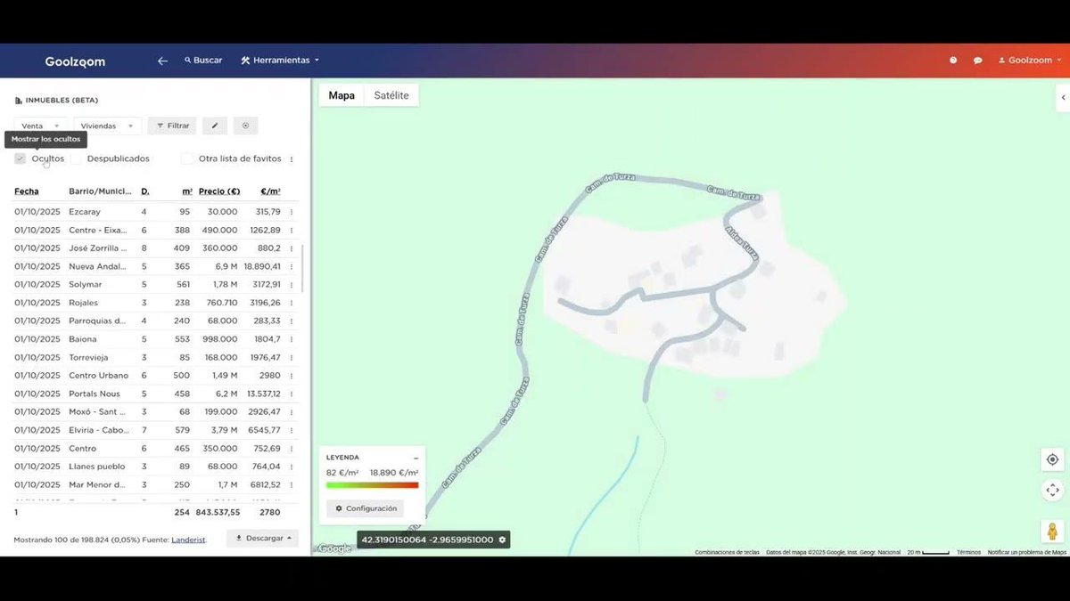Open the Viviendas property type dropdown
1070x601 pixels.
click(107, 126)
